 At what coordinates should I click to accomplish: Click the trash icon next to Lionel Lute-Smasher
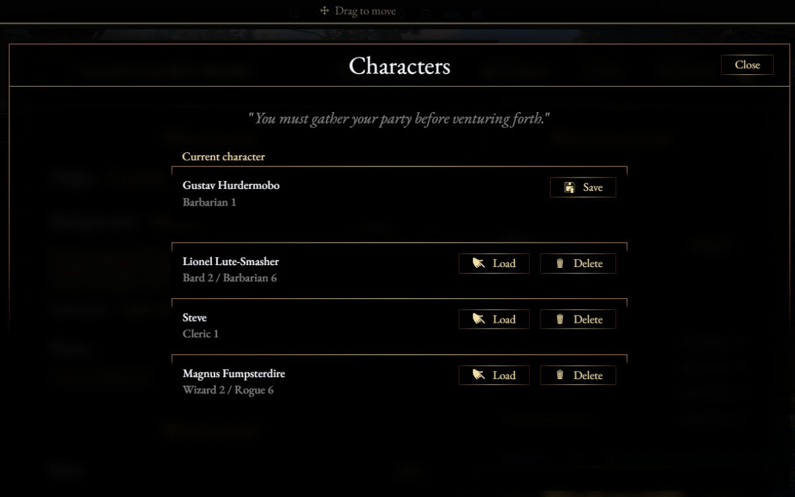[x=562, y=263]
